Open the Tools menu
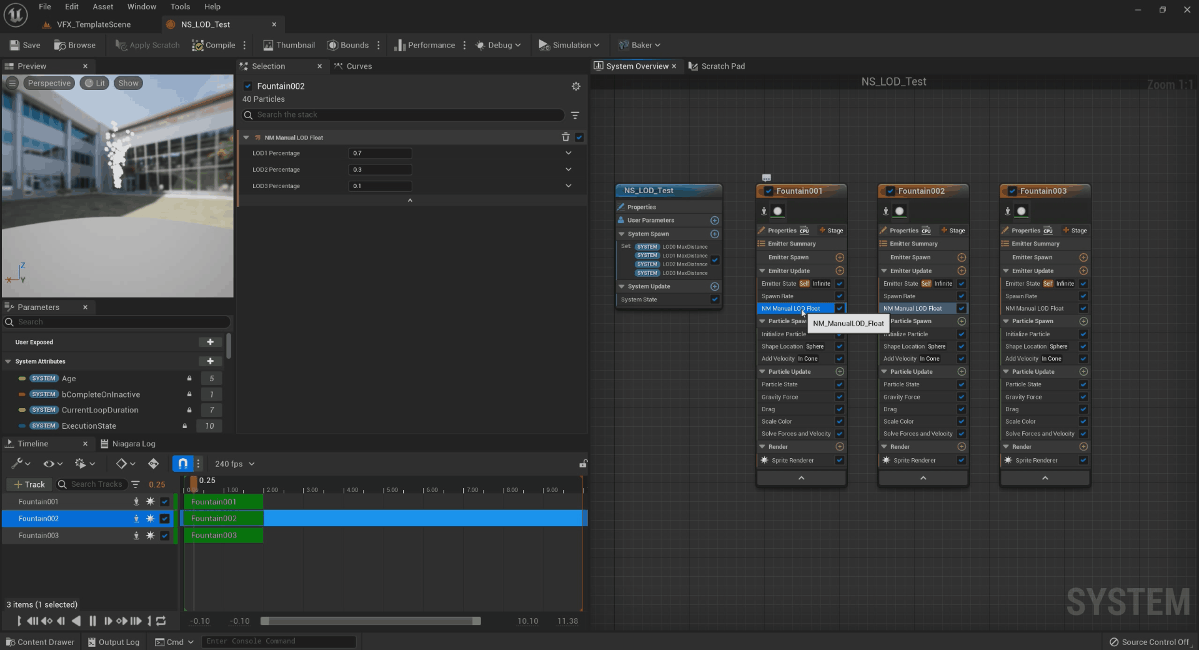 point(180,7)
